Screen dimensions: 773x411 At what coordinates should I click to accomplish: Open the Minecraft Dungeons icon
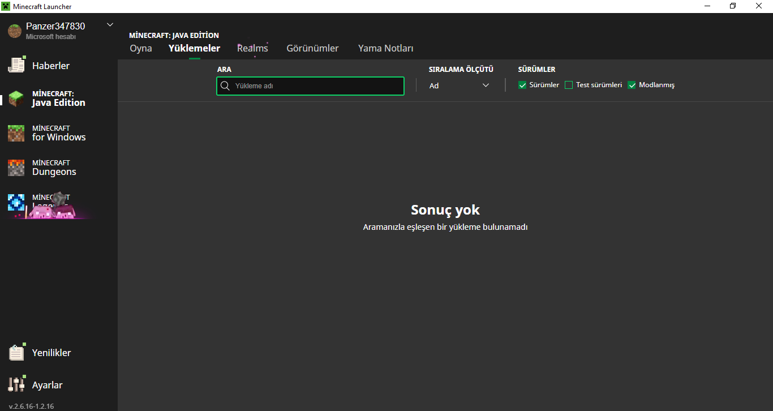point(16,168)
